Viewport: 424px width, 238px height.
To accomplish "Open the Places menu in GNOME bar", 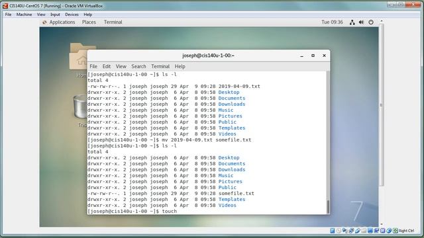I will point(89,22).
